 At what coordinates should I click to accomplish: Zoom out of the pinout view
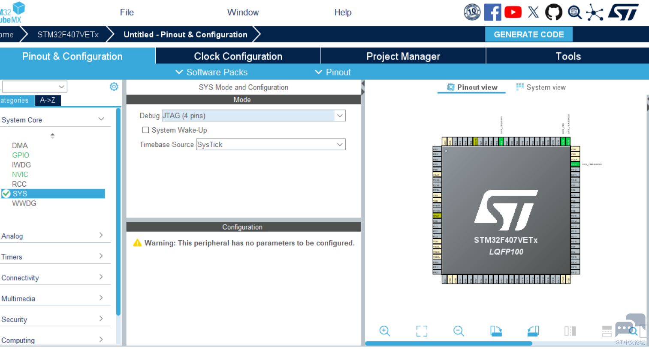pyautogui.click(x=459, y=331)
